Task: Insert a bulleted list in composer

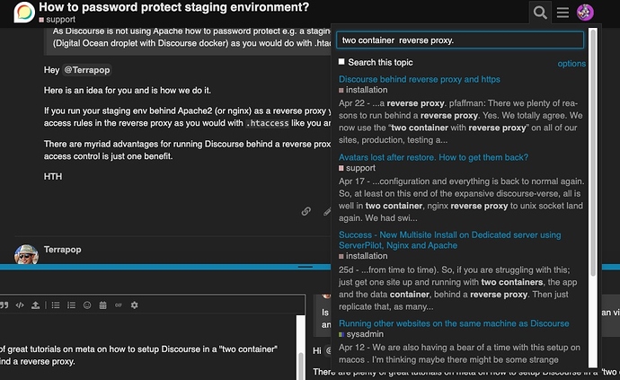Action: 56,305
